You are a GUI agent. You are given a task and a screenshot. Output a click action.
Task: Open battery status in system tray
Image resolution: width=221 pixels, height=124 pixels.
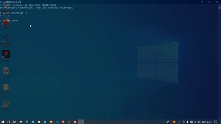[191, 122]
